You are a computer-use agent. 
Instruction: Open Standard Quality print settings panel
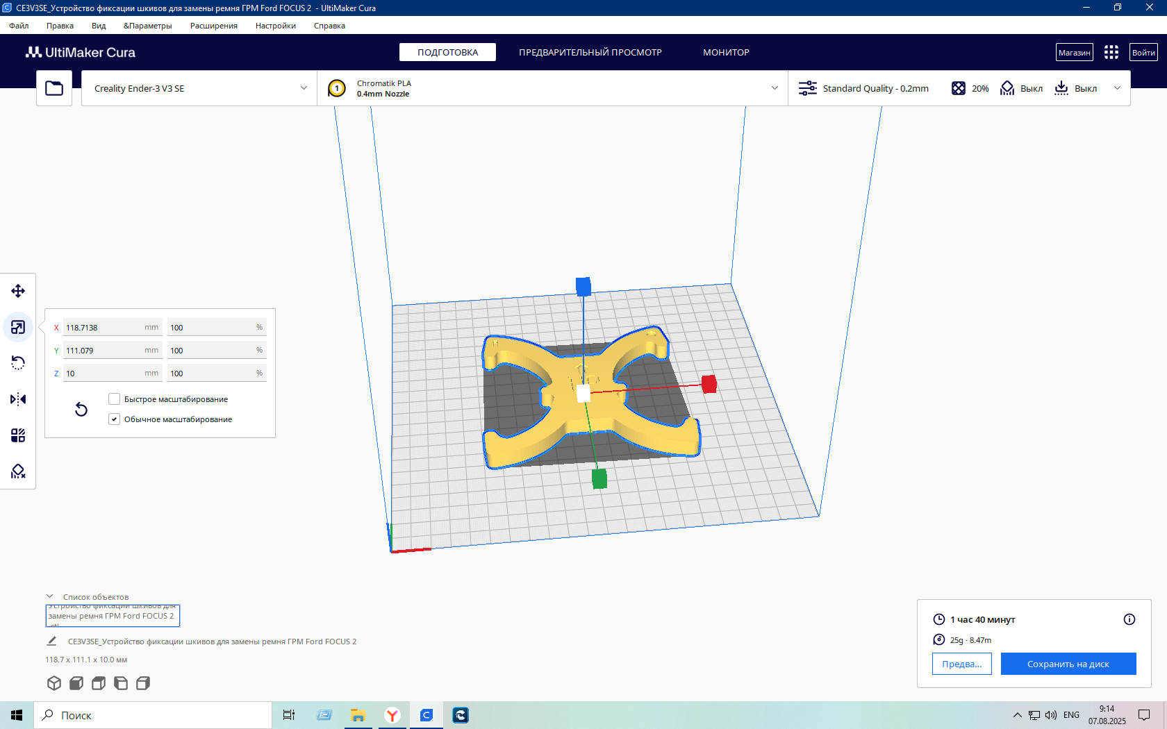863,88
